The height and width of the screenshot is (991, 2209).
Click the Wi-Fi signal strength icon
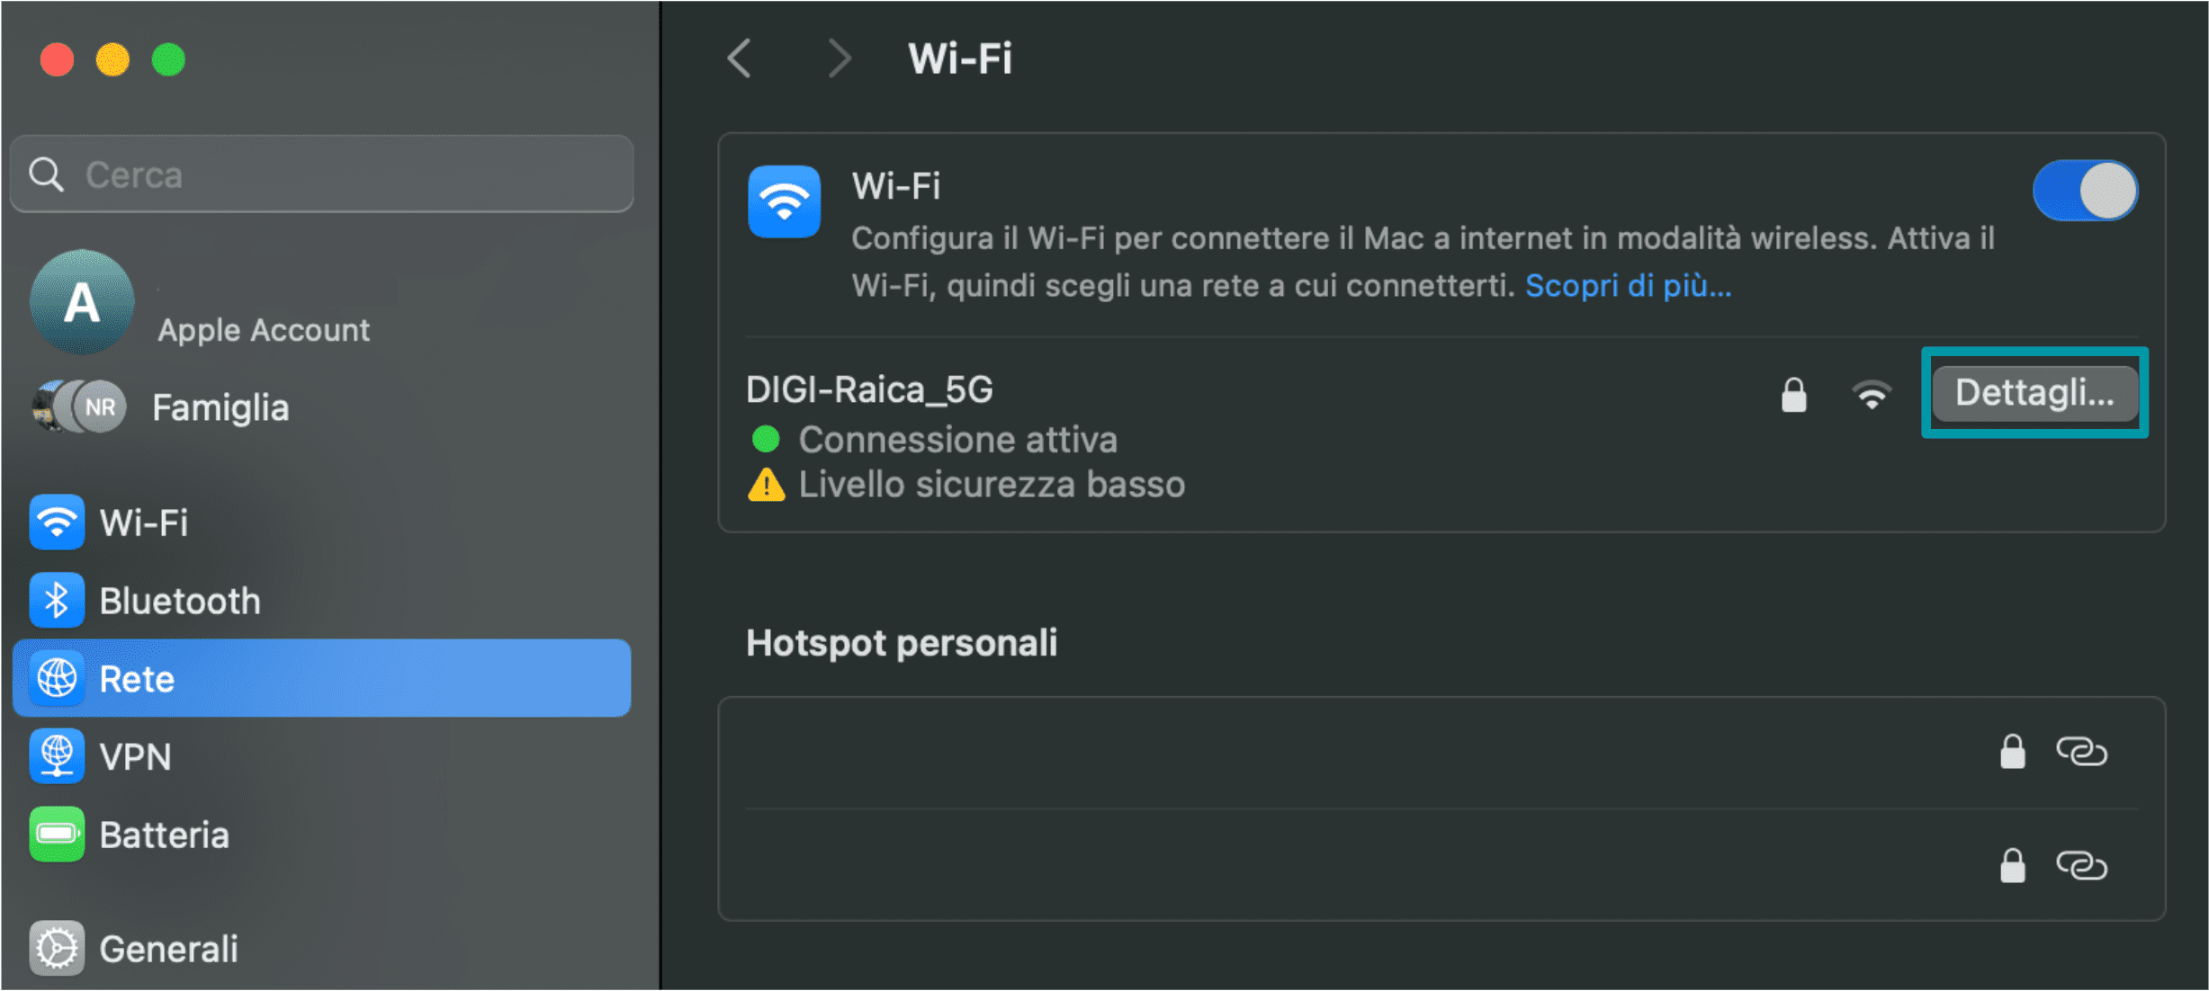pyautogui.click(x=1872, y=395)
